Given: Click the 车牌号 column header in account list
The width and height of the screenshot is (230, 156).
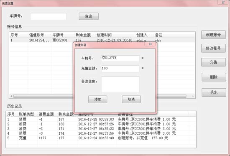Looking at the screenshot, I should tap(58, 35).
